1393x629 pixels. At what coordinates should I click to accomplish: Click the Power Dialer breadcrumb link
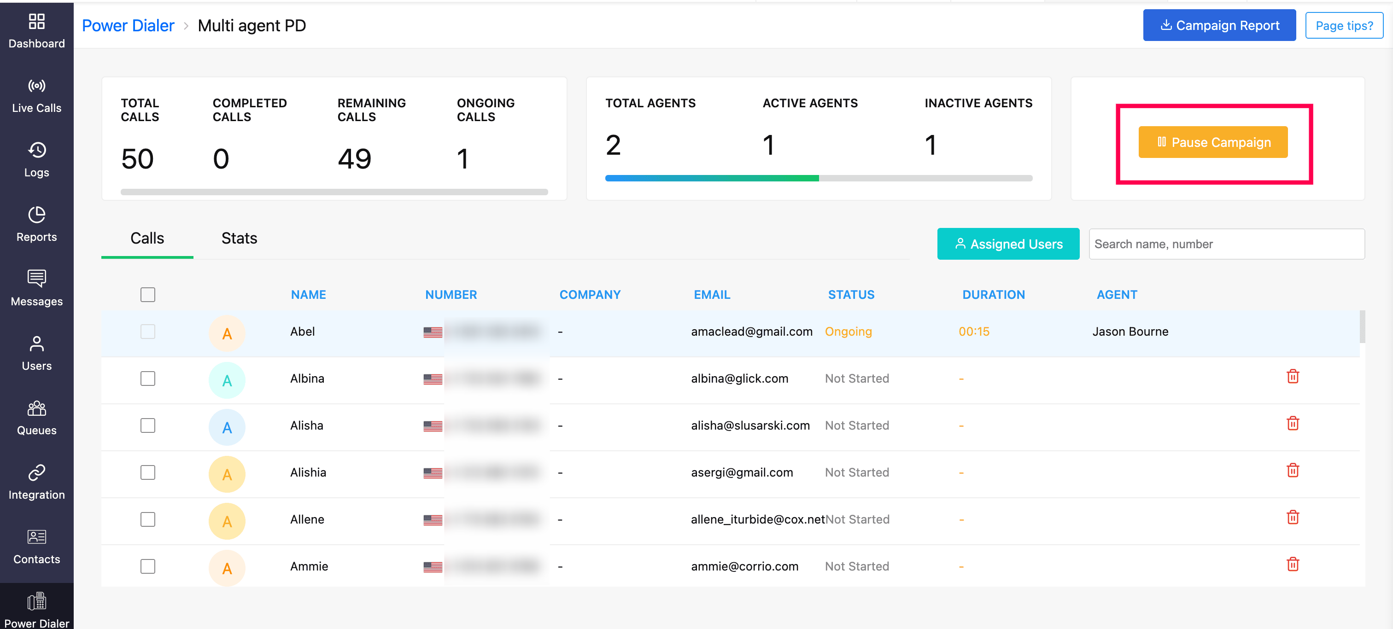coord(128,25)
